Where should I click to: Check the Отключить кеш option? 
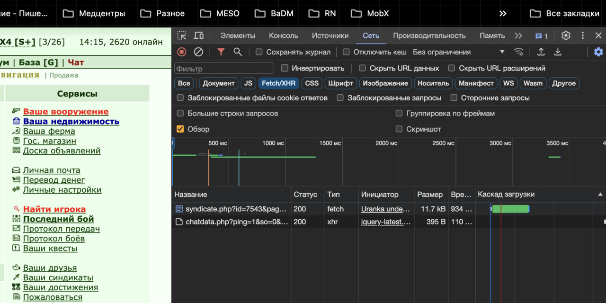tap(346, 52)
